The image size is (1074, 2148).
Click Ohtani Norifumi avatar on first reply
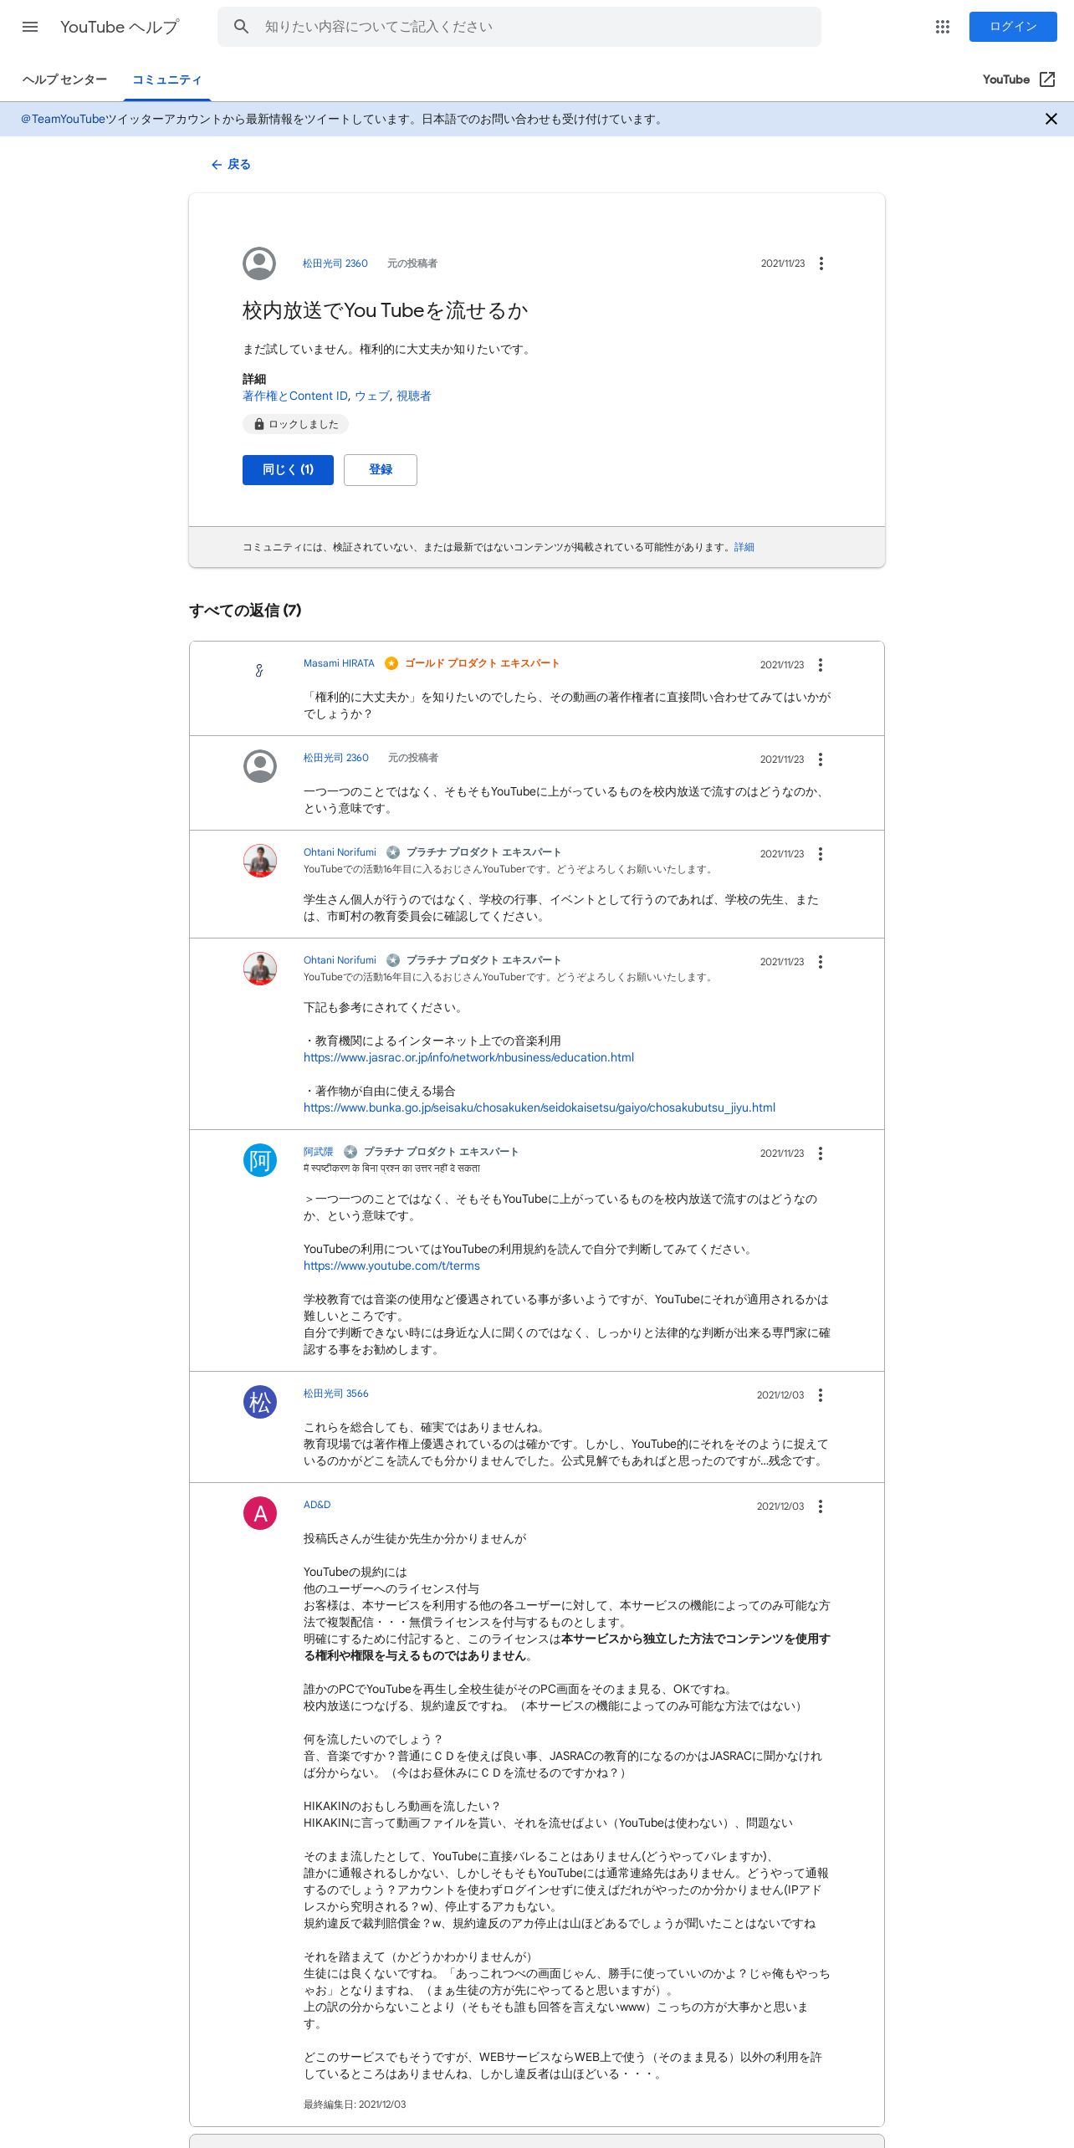260,861
